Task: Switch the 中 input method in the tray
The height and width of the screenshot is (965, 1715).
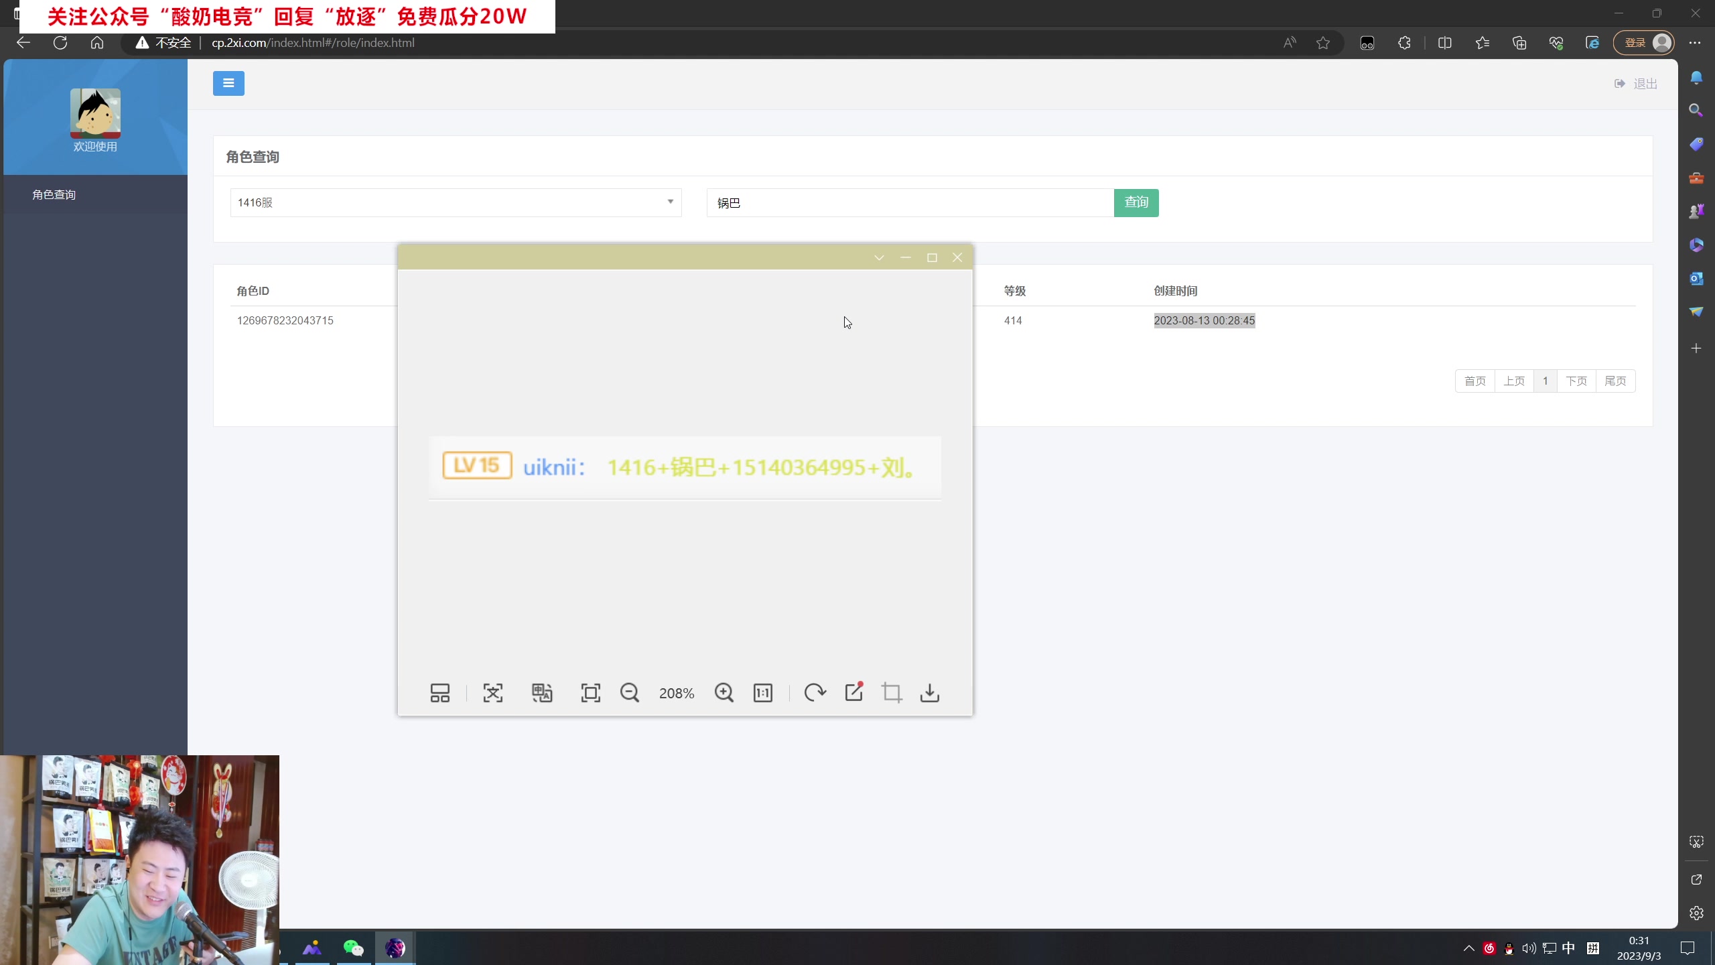Action: [1569, 948]
